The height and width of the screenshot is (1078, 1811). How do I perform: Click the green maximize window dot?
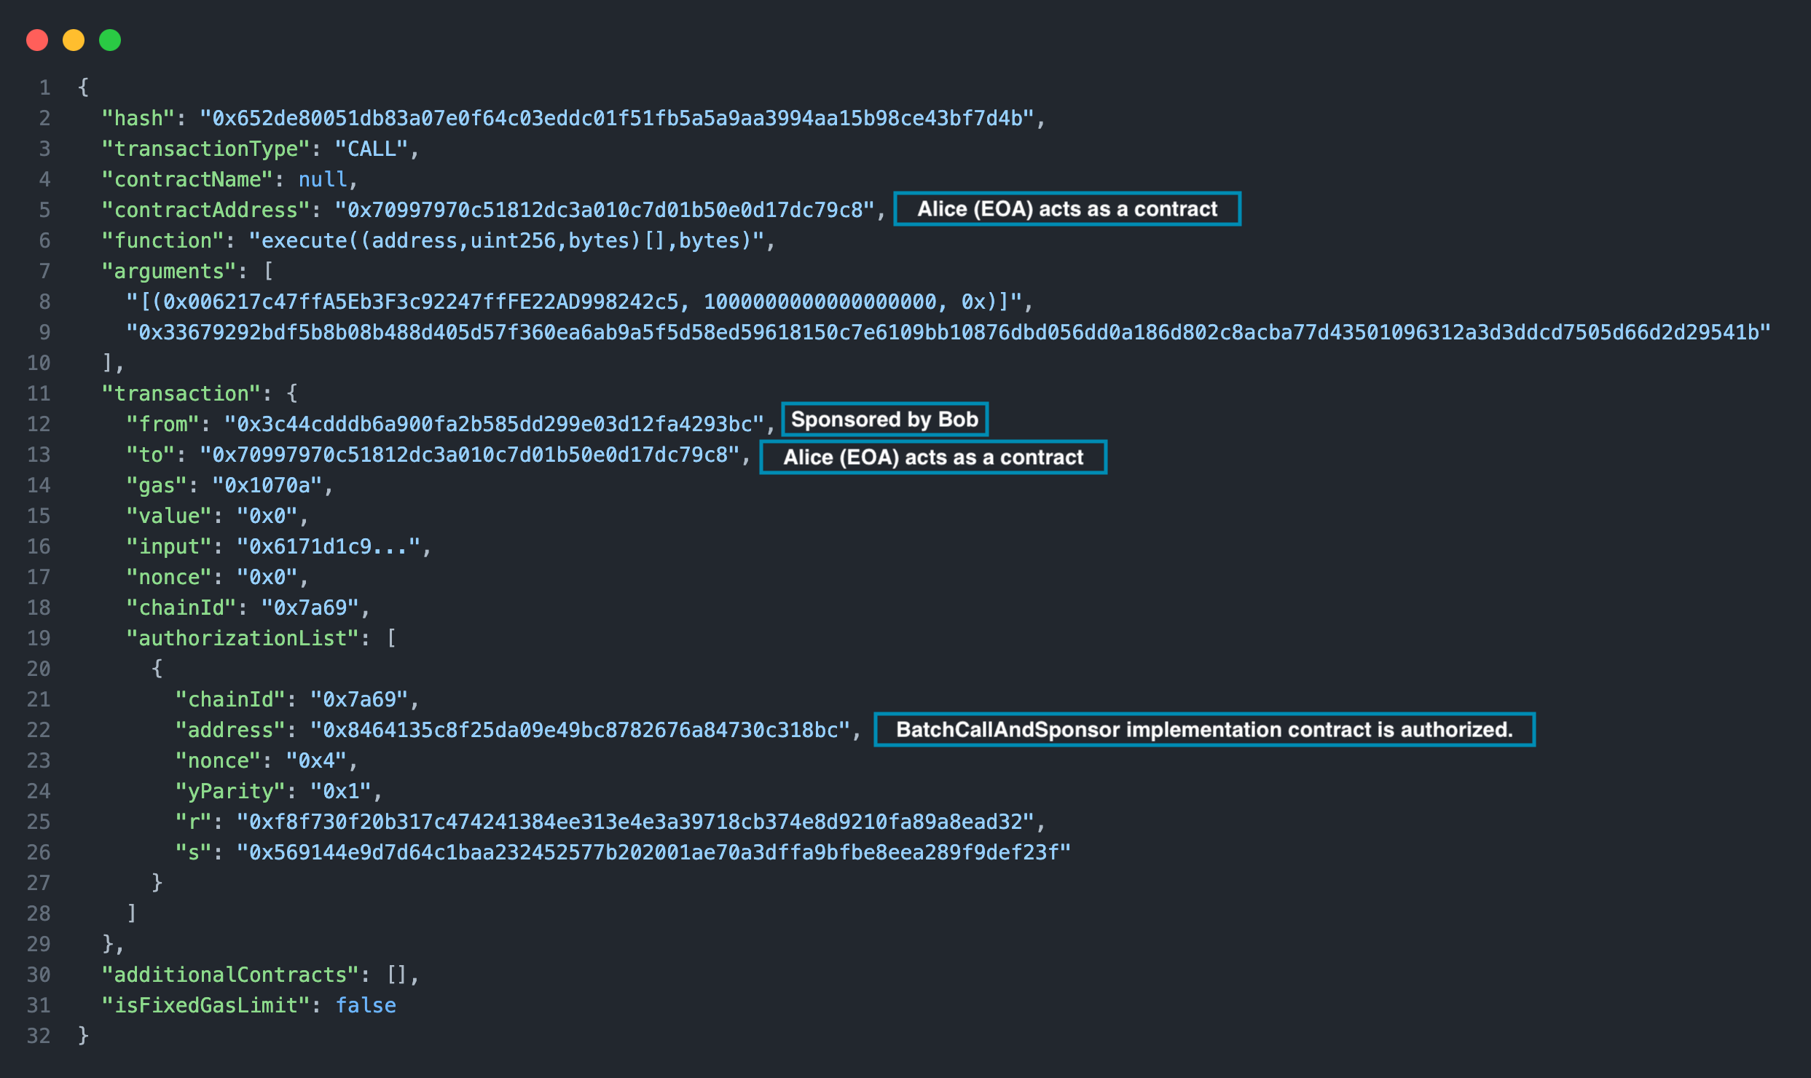pos(110,40)
